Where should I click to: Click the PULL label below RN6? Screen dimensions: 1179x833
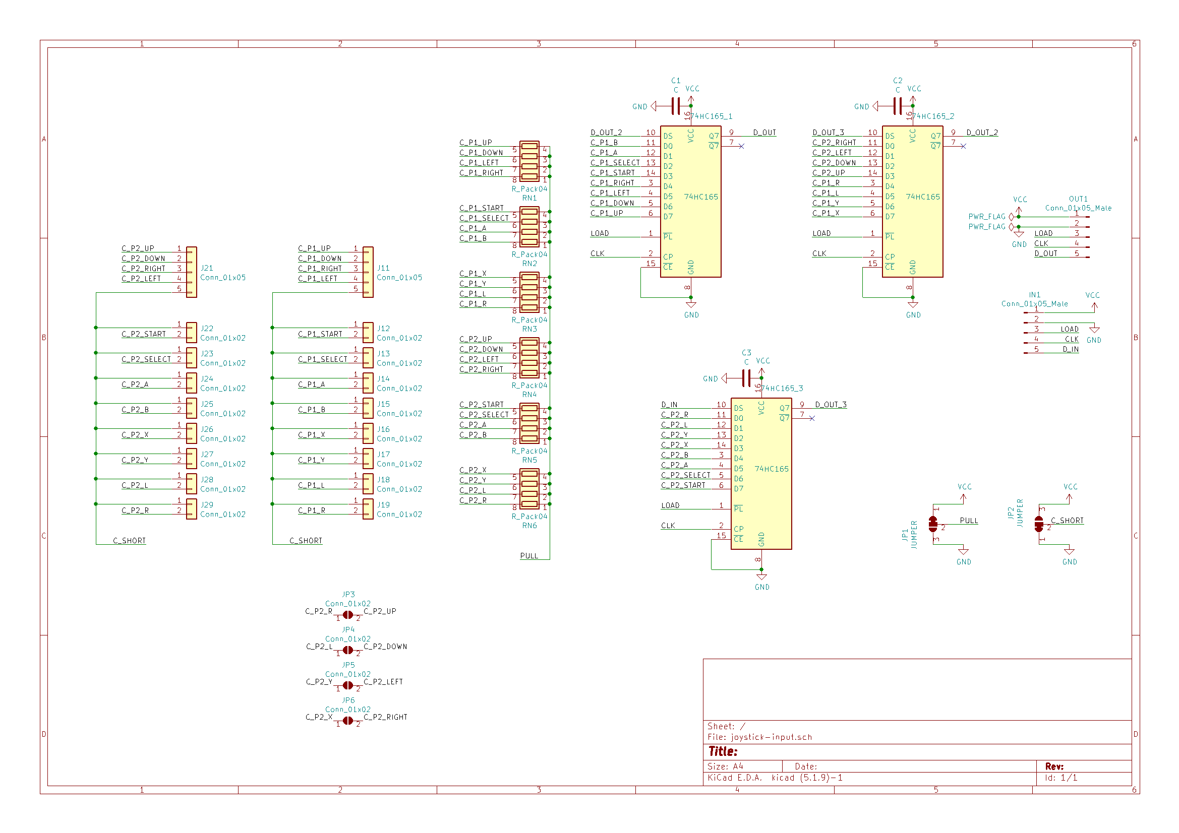coord(529,556)
